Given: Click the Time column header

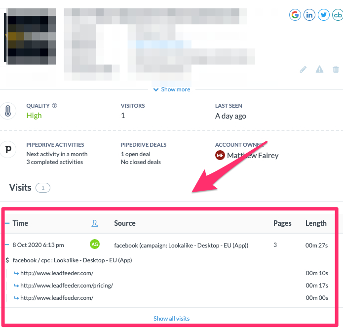Looking at the screenshot, I should point(20,223).
